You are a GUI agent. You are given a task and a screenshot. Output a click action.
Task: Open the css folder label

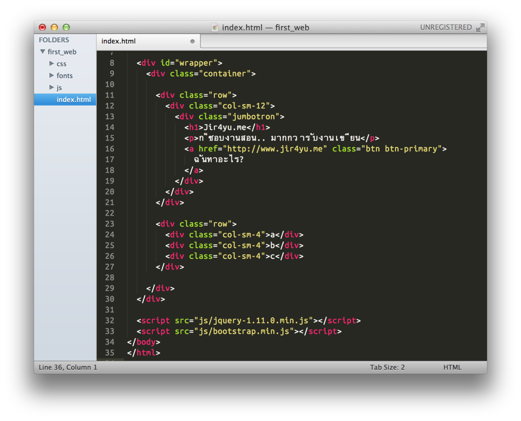pyautogui.click(x=61, y=64)
